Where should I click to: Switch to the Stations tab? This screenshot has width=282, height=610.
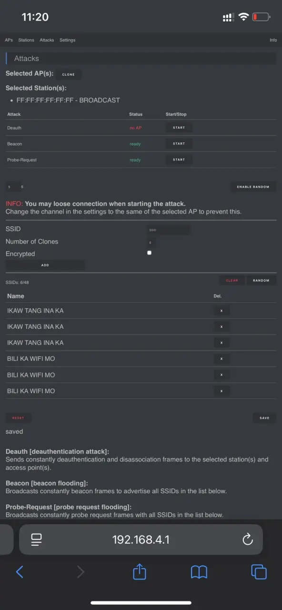tap(26, 40)
